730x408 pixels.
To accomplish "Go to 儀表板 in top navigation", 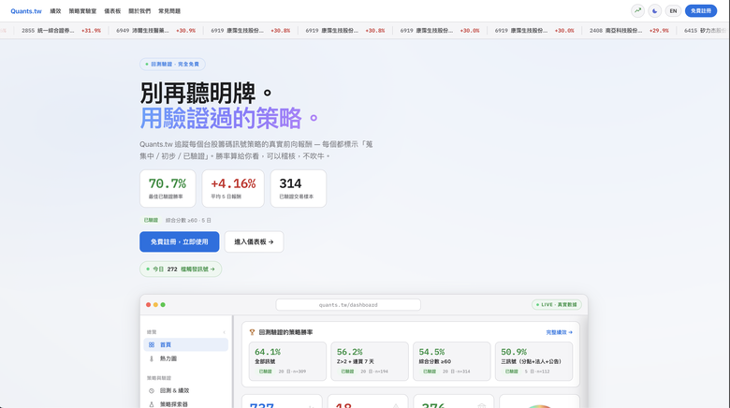I will click(112, 11).
